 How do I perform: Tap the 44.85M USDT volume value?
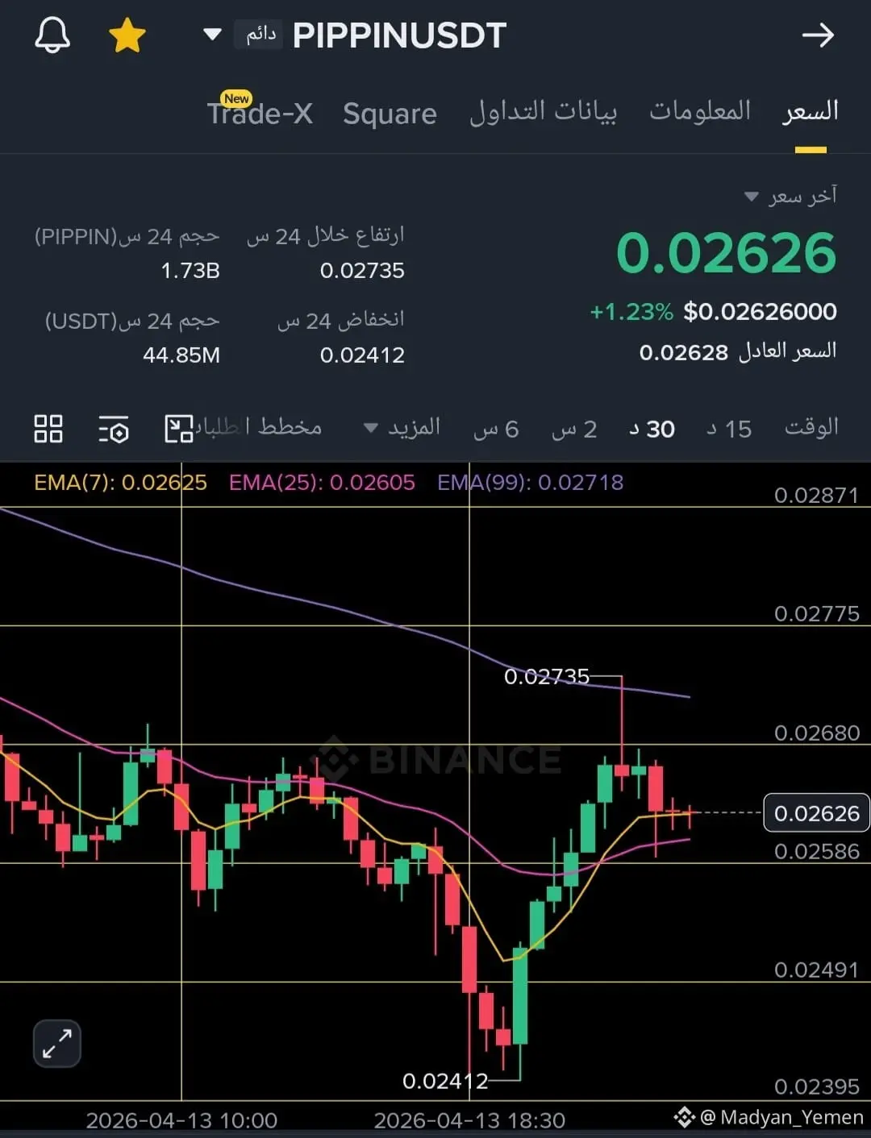[x=181, y=355]
